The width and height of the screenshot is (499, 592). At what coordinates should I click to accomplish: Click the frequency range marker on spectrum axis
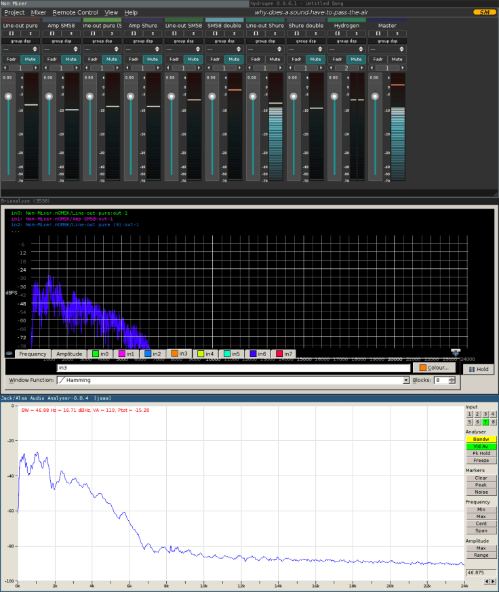click(x=455, y=352)
